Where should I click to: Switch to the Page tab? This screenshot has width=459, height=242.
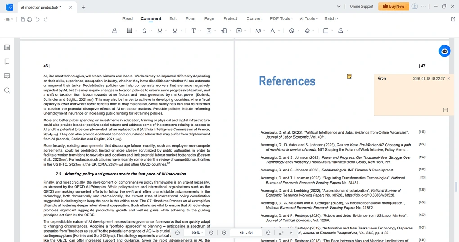coord(209,18)
